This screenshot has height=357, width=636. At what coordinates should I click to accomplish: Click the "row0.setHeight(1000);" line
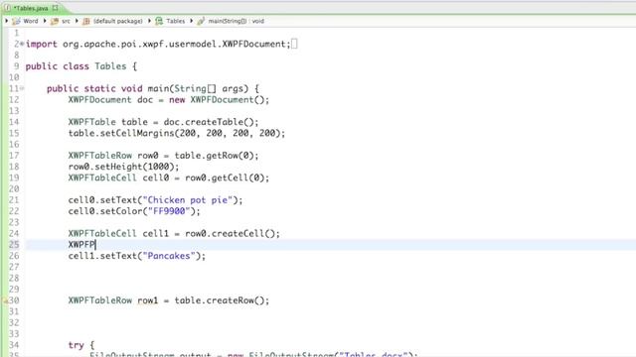123,167
